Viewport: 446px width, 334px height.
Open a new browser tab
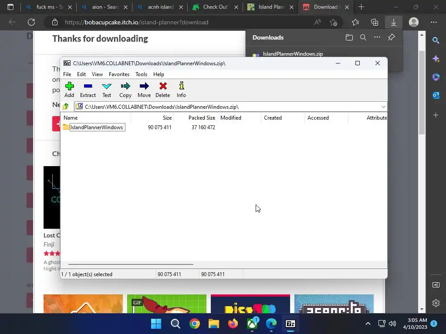(361, 7)
